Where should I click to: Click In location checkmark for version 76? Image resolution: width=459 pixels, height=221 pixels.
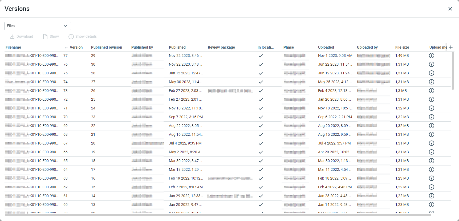pyautogui.click(x=261, y=65)
